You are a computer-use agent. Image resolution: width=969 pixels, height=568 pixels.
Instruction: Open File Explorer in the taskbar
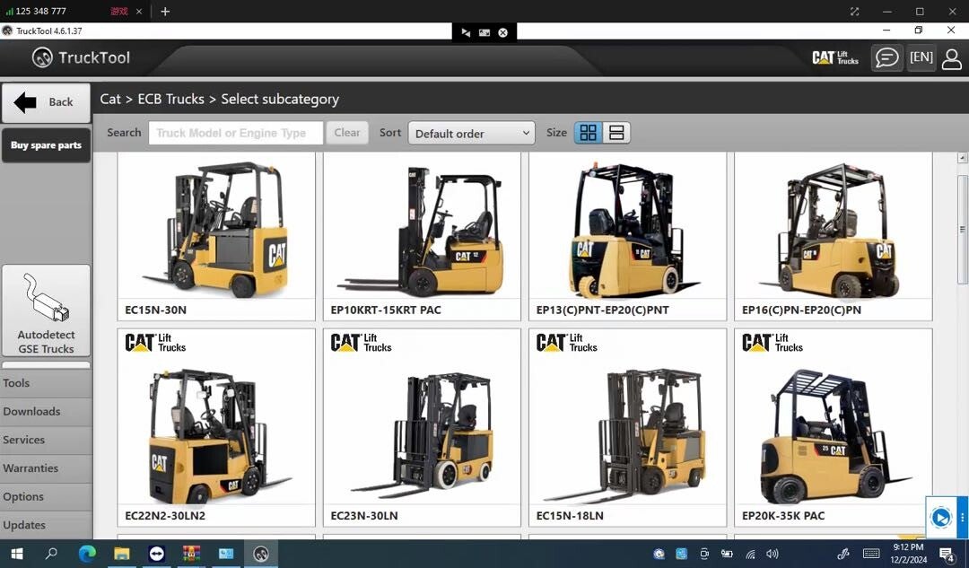coord(122,554)
